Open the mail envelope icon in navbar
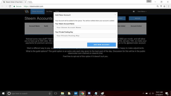 coord(134,11)
